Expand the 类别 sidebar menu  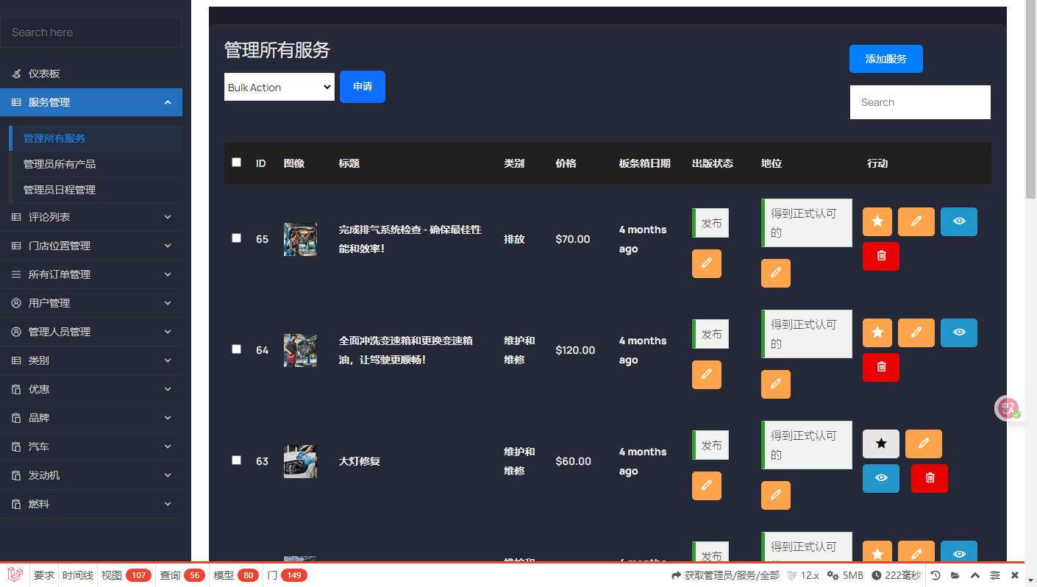tap(91, 360)
